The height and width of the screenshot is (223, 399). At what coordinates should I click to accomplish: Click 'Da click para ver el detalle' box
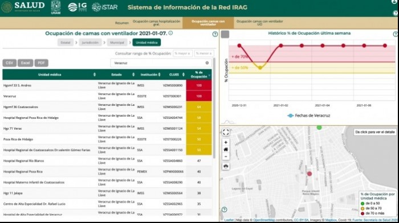(375, 132)
